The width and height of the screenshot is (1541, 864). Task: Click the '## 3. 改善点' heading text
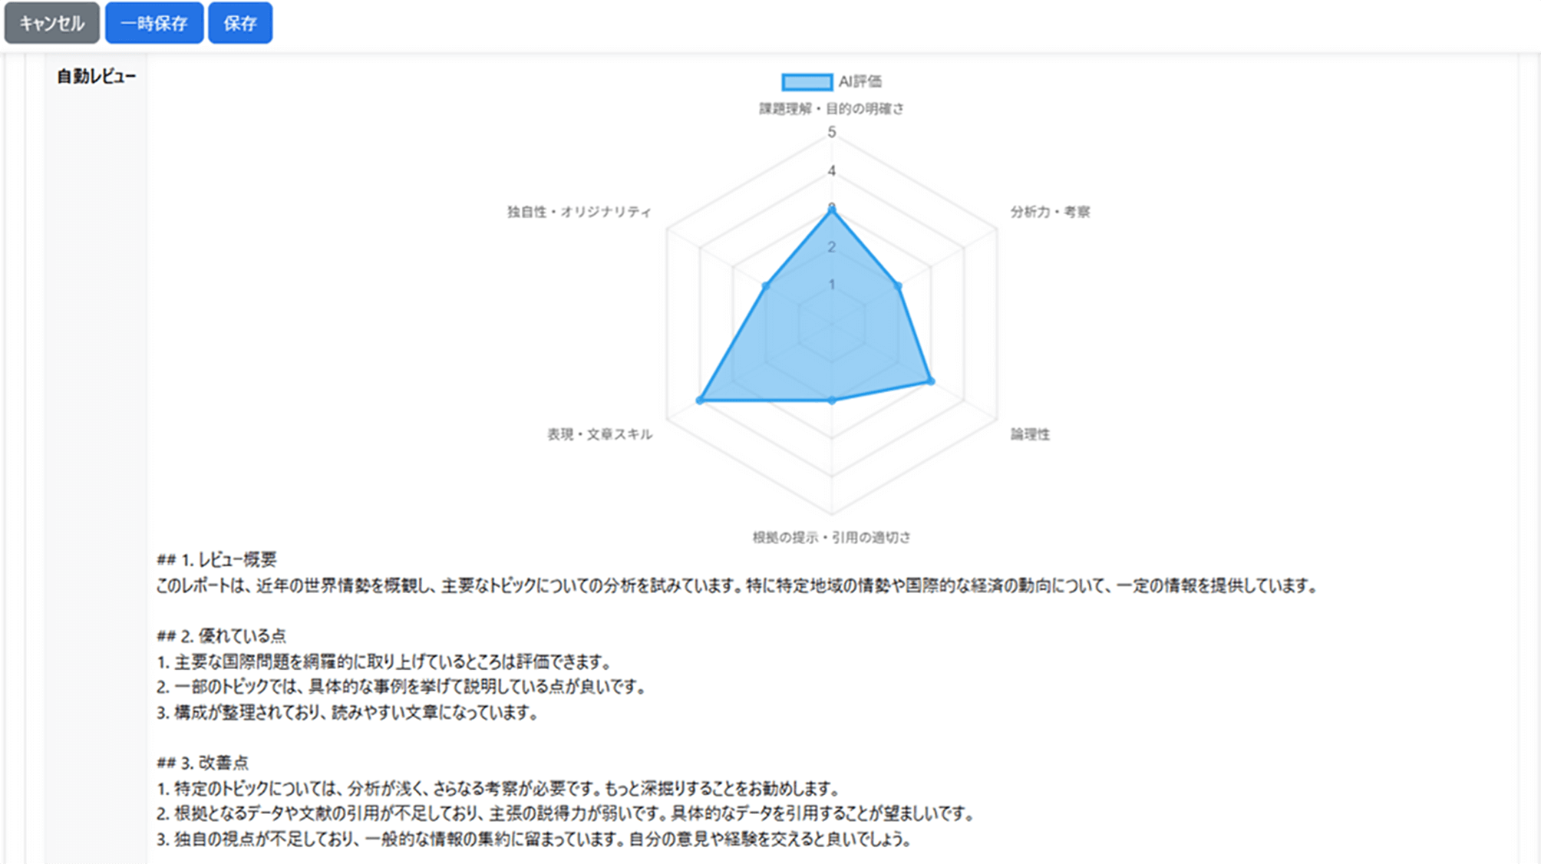(x=203, y=763)
